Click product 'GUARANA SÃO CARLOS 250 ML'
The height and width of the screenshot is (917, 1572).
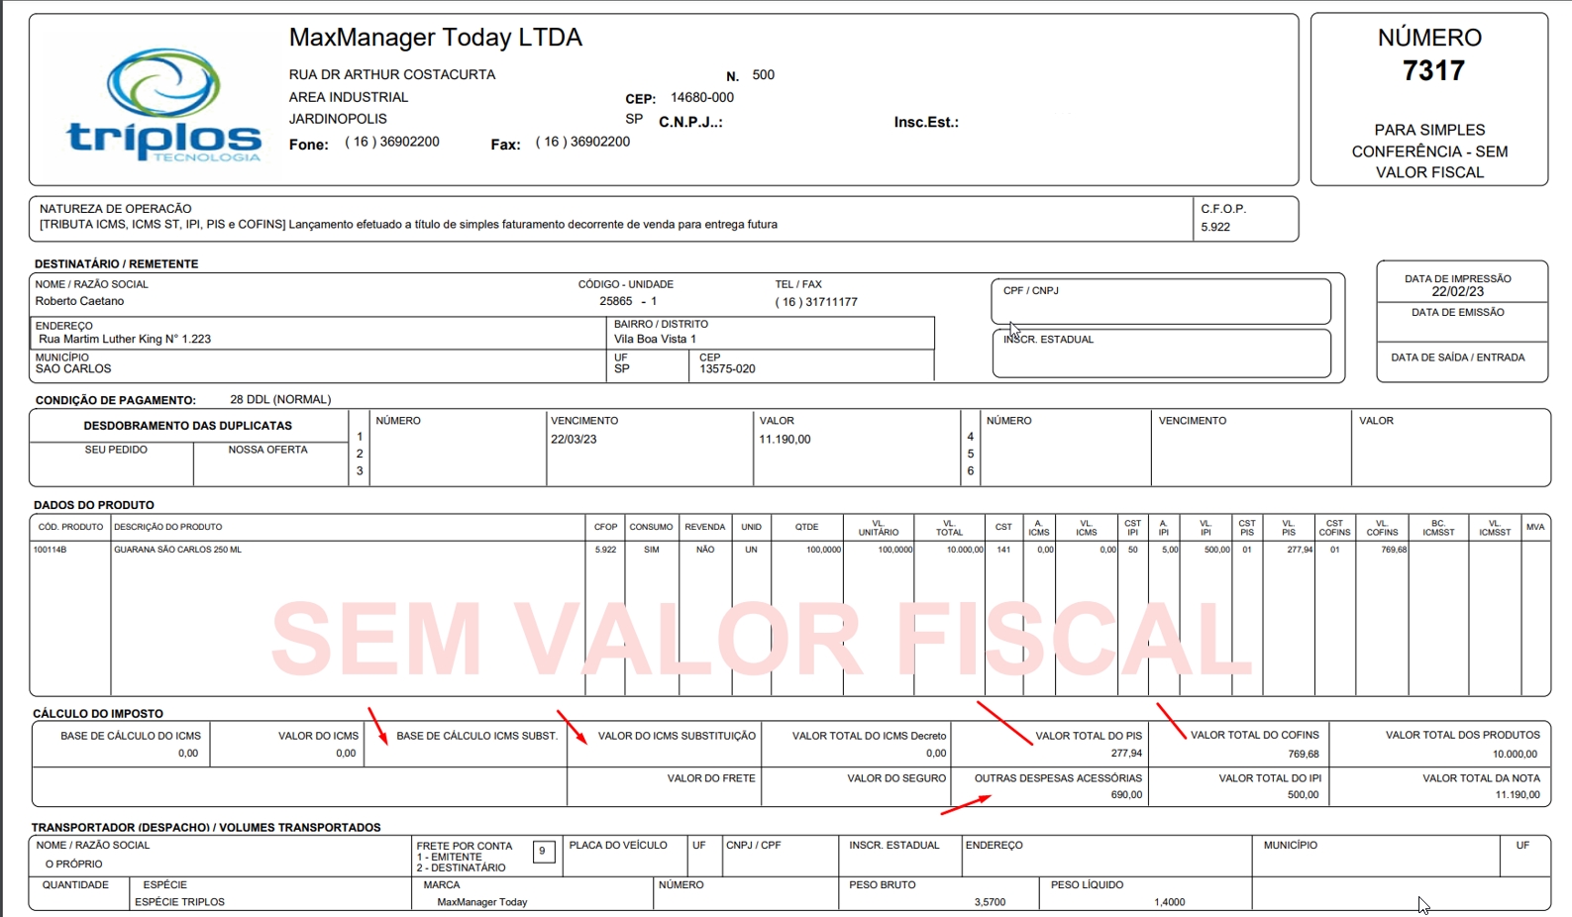point(178,550)
